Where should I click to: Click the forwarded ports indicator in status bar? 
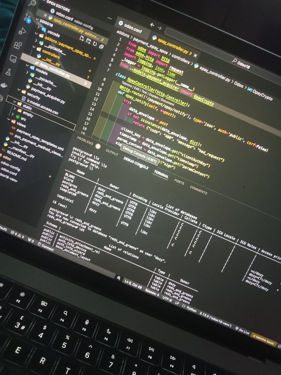click(31, 240)
